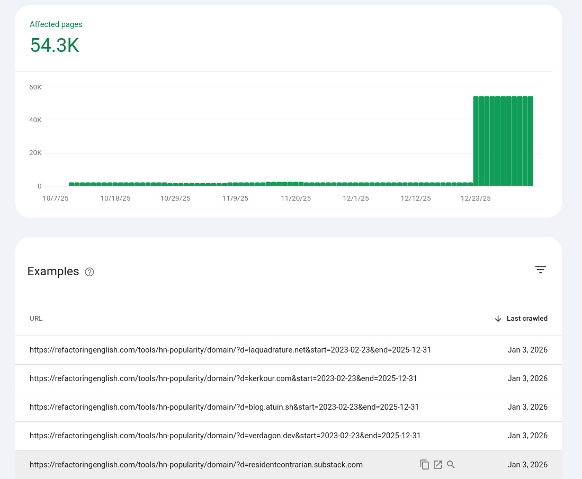Click the tall chart bar above 12/23/25
This screenshot has height=479, width=582.
coord(476,141)
